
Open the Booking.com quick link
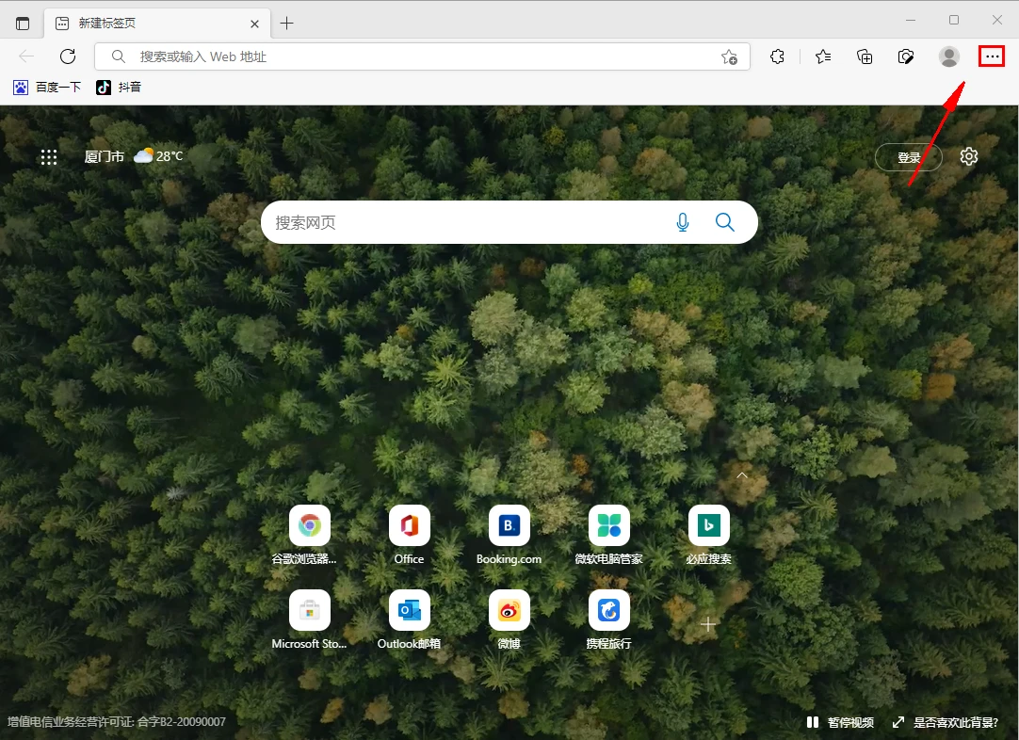pyautogui.click(x=509, y=535)
